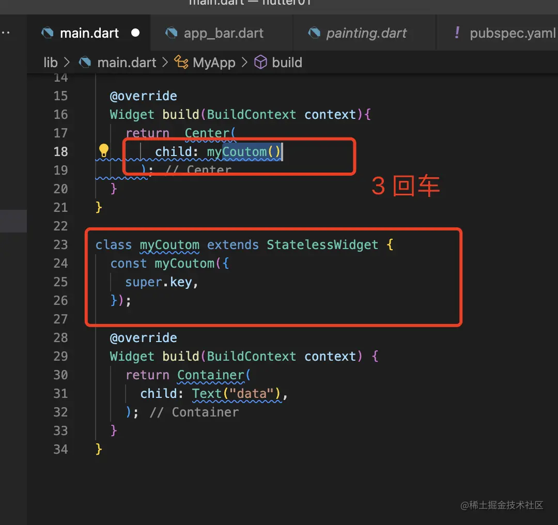Click the YAML exclamation icon on pubspec.yaml tab
The width and height of the screenshot is (558, 525).
point(457,33)
